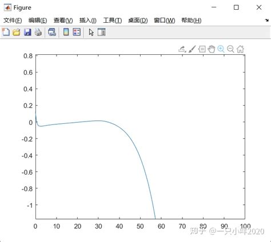The height and width of the screenshot is (242, 271).
Task: Click x-axis tick label 30
Action: (98, 227)
